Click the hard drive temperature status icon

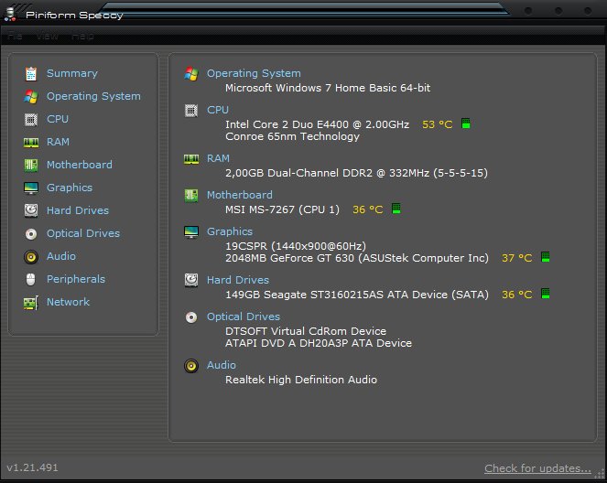click(545, 295)
